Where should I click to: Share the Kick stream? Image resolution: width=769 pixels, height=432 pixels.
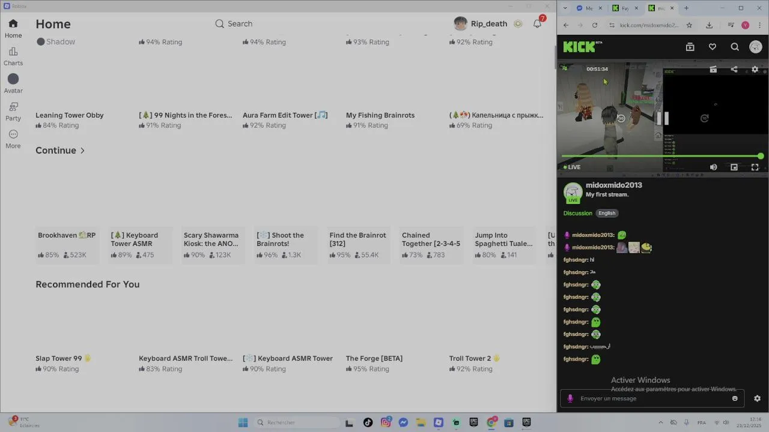[x=734, y=70]
